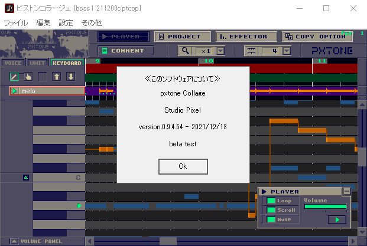This screenshot has width=367, height=246.
Task: Click the PXTONE logo
Action: 332,51
